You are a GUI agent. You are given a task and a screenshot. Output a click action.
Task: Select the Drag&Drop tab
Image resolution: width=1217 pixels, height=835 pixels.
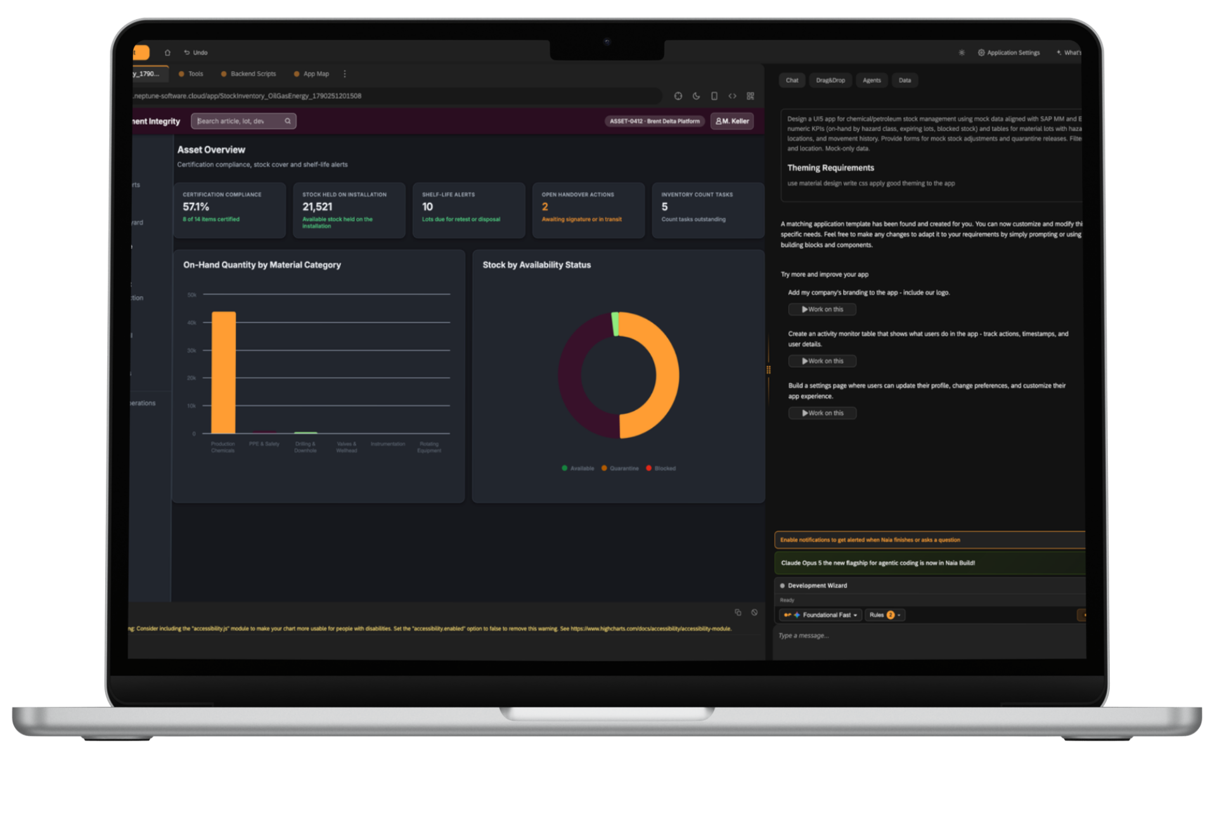830,81
